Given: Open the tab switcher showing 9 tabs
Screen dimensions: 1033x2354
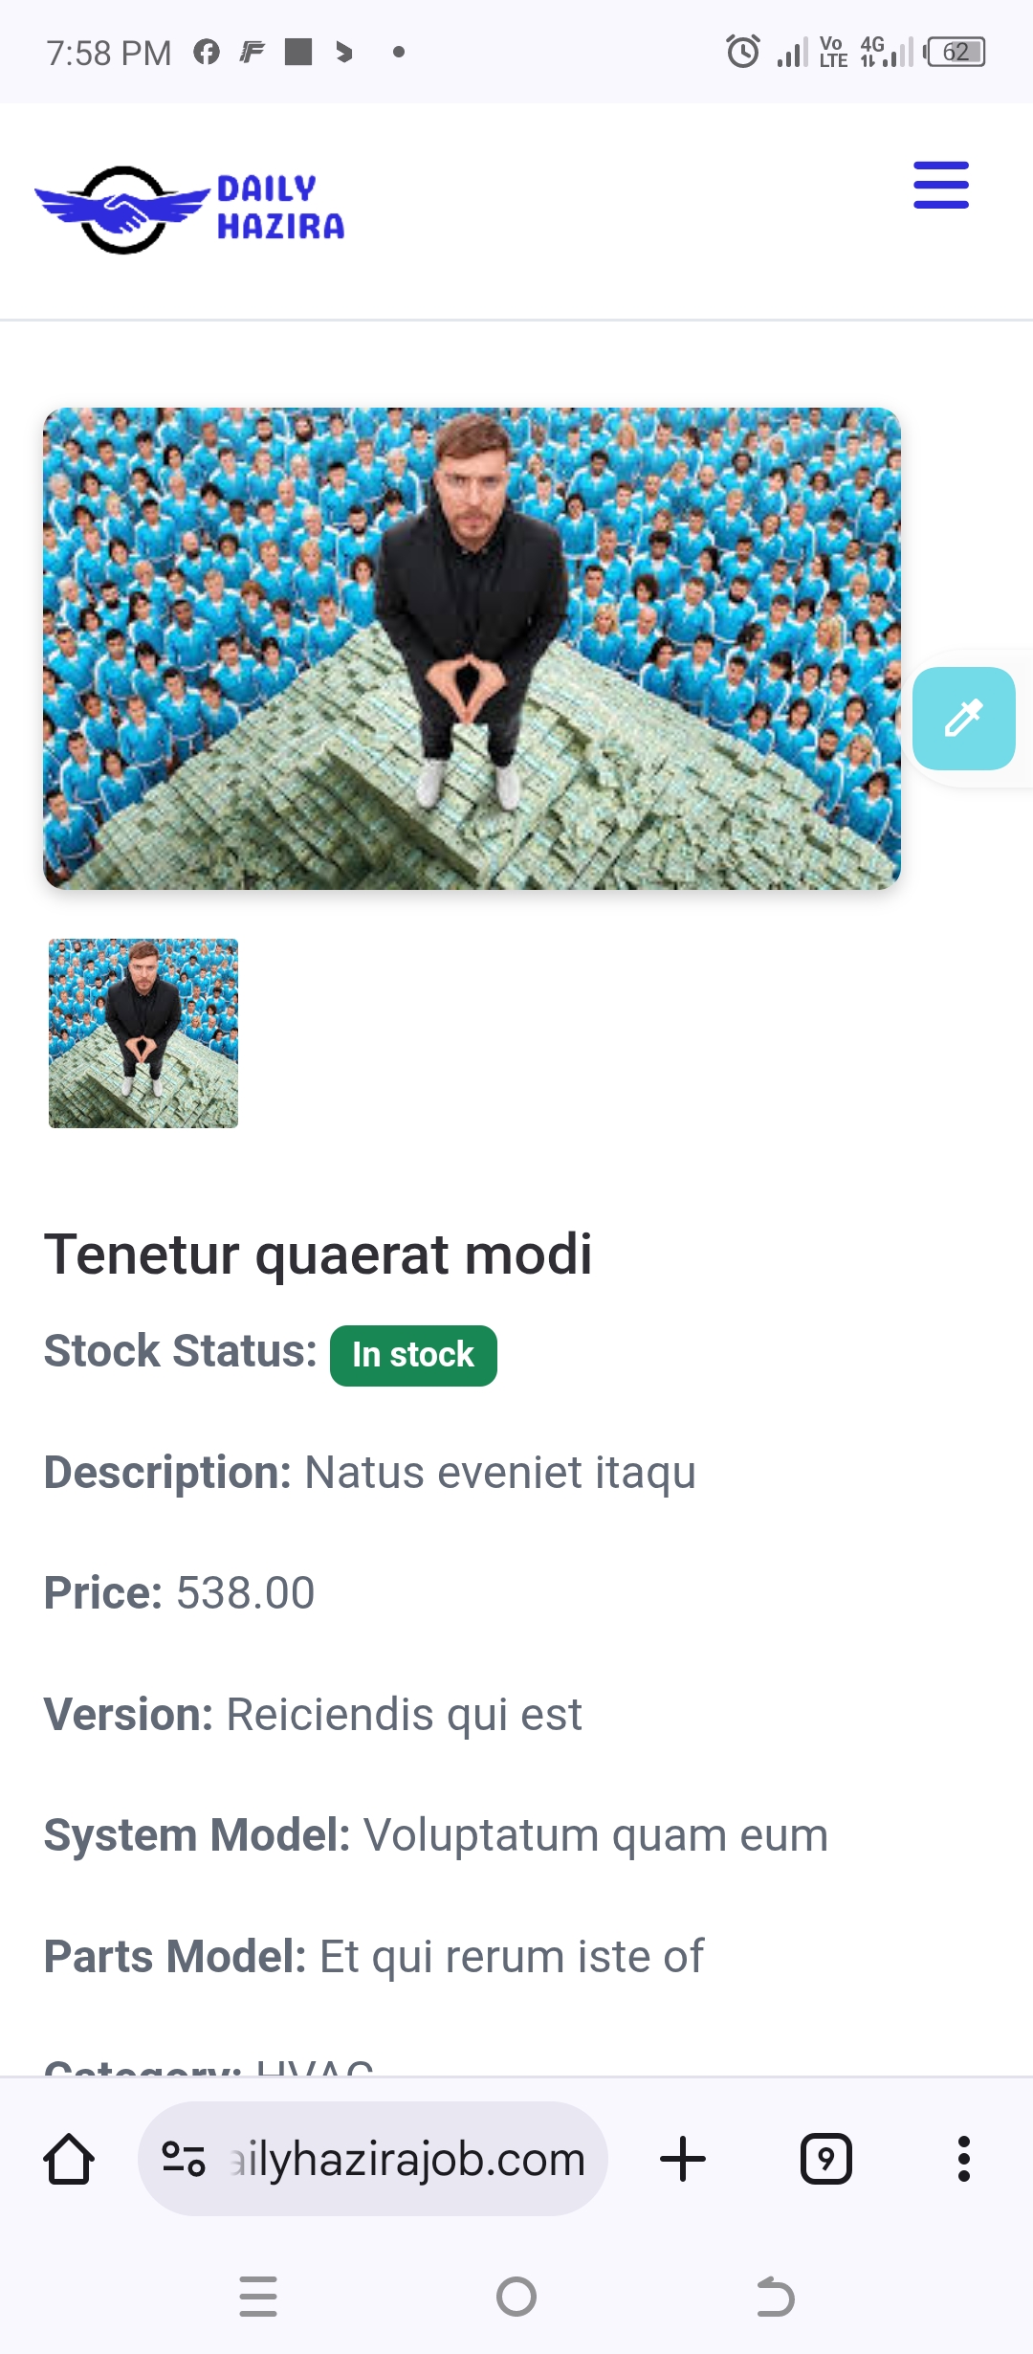Looking at the screenshot, I should (x=825, y=2160).
